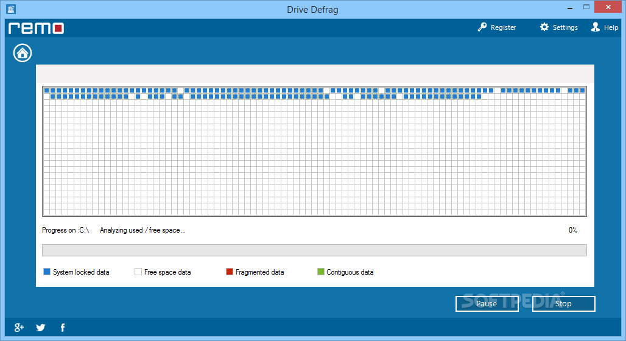This screenshot has height=341, width=626.
Task: Open the Facebook share icon
Action: pos(63,328)
